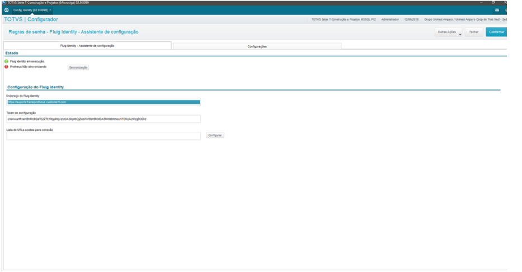
Task: Click the 'TOTVS | Configurador' heading
Action: pos(31,20)
